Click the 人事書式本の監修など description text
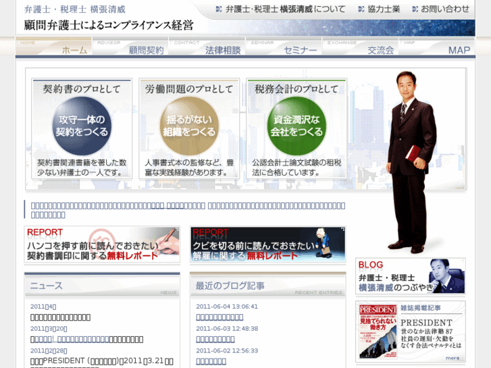The image size is (491, 368). 189,167
